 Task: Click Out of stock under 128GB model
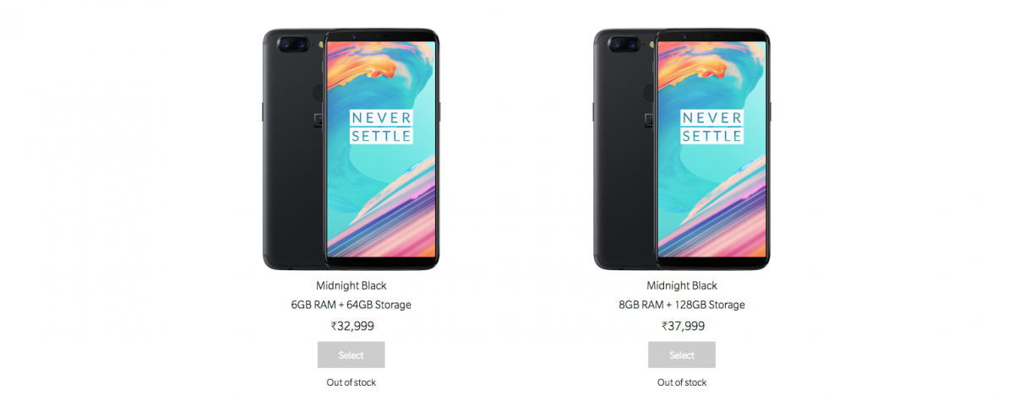pos(682,382)
